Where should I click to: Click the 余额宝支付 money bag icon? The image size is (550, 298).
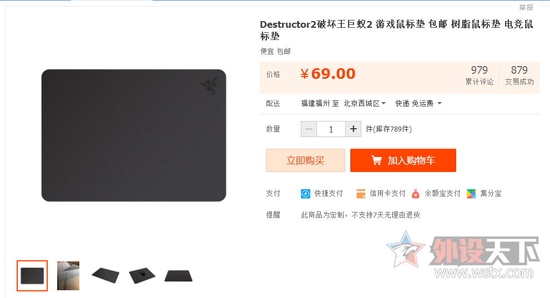(416, 194)
